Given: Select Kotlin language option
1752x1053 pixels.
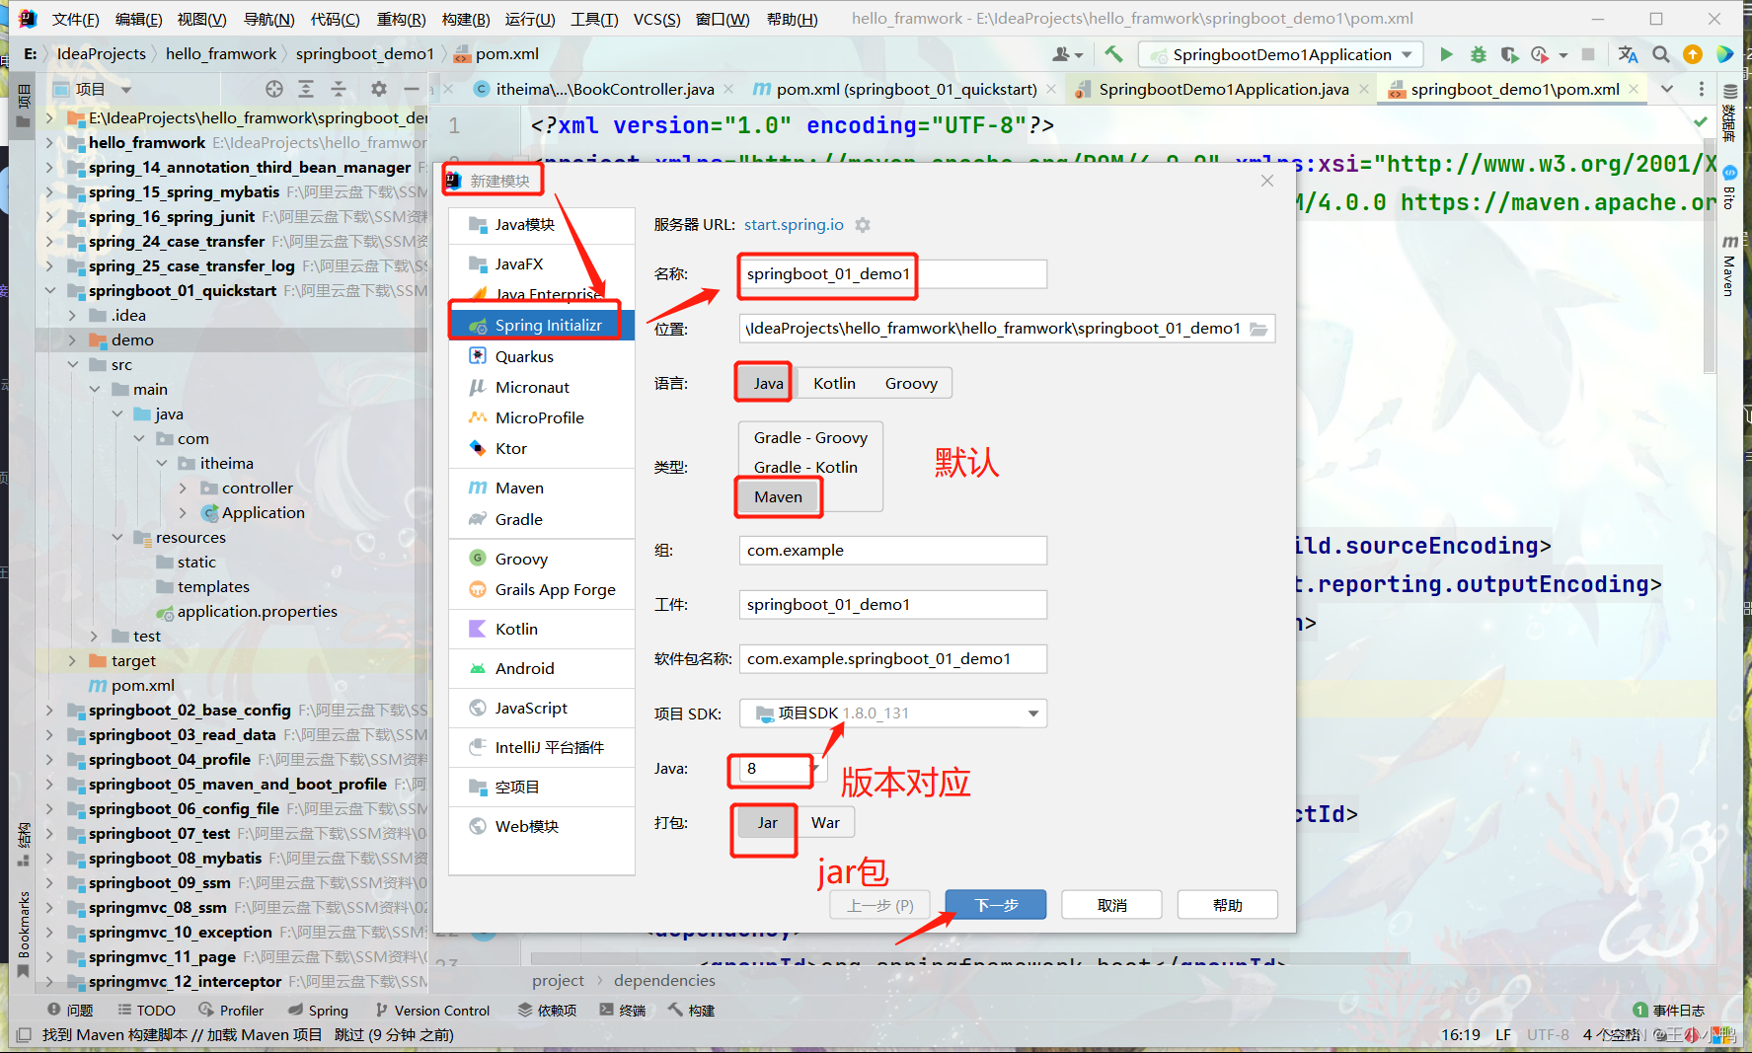Looking at the screenshot, I should pyautogui.click(x=834, y=383).
